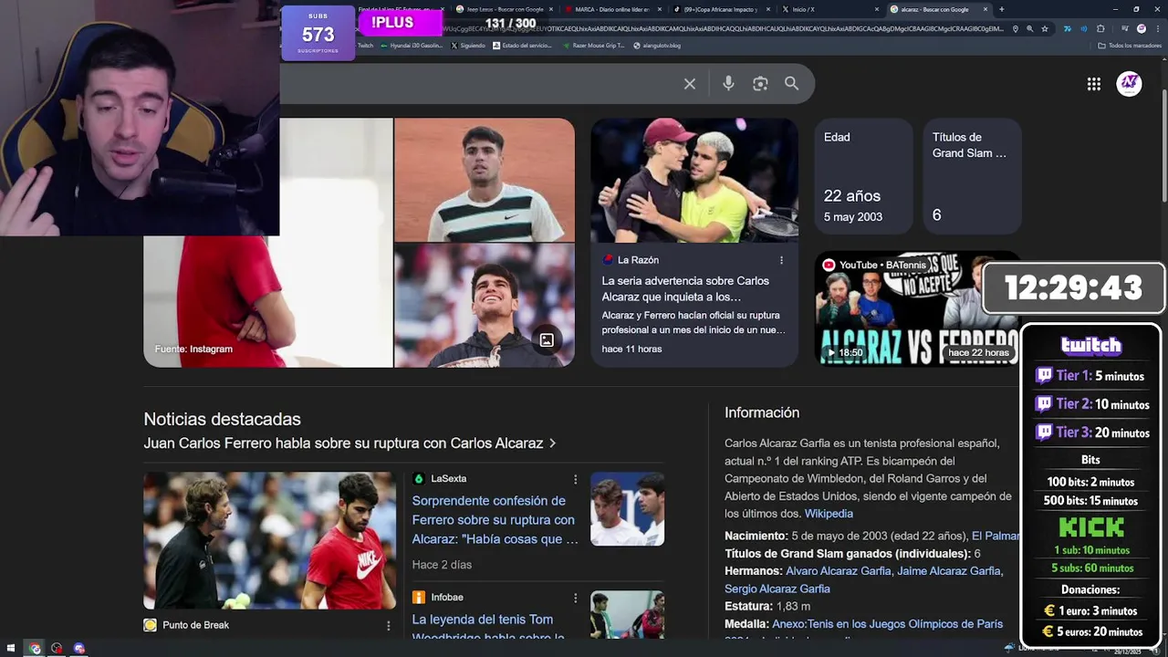Click the Punto de Break source logo

[150, 626]
